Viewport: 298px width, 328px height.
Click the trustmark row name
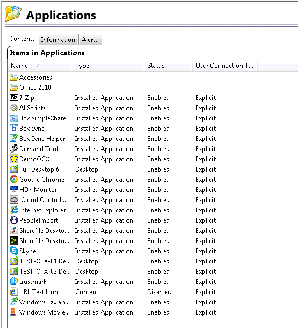tap(33, 282)
